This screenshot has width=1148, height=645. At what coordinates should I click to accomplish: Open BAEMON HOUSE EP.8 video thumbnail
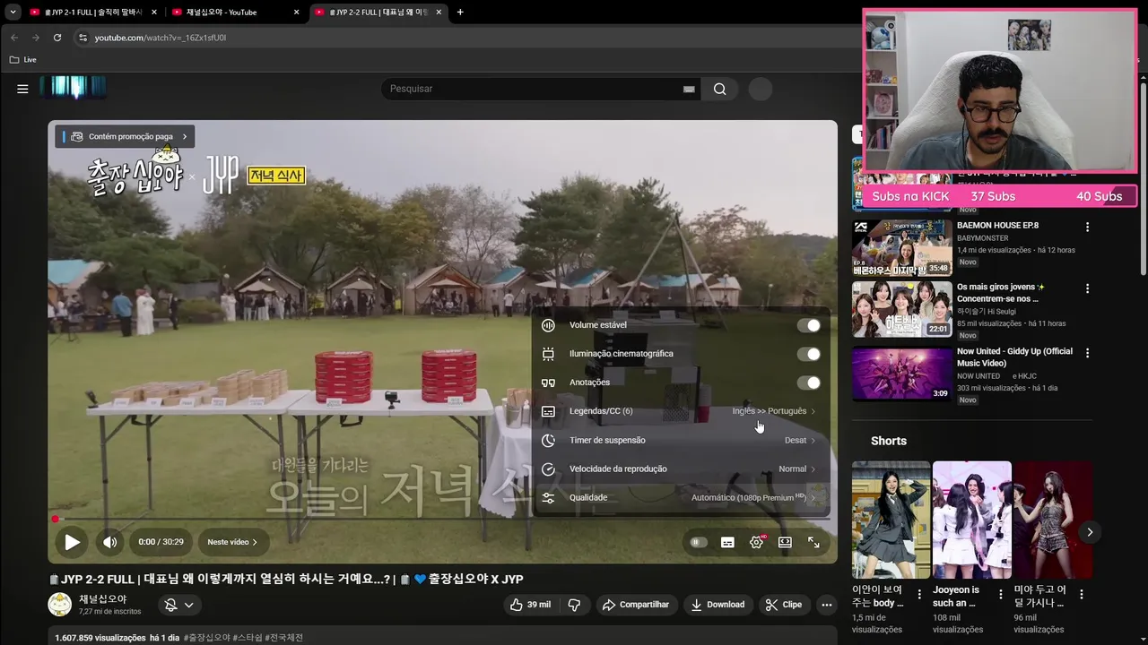click(x=901, y=247)
